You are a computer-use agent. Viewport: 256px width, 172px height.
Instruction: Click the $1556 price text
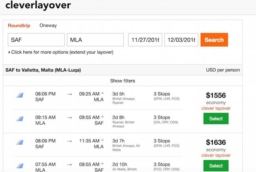coord(216,95)
